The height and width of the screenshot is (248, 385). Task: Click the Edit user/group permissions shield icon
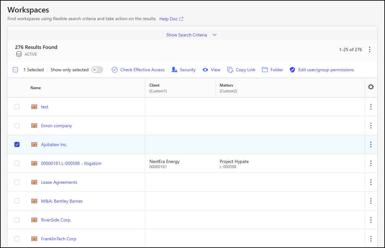292,70
